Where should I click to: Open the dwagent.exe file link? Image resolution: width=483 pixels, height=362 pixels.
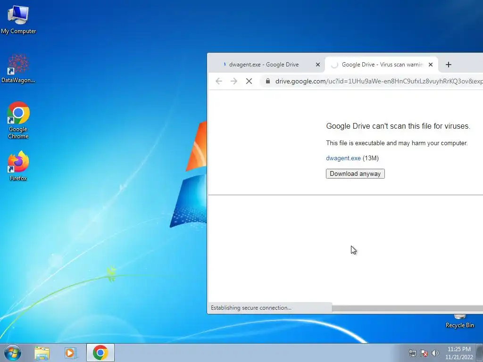click(343, 158)
